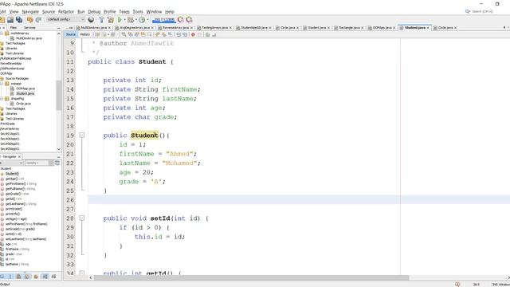Switch to the OOPApp.java editor tab
This screenshot has width=510, height=287.
click(382, 28)
